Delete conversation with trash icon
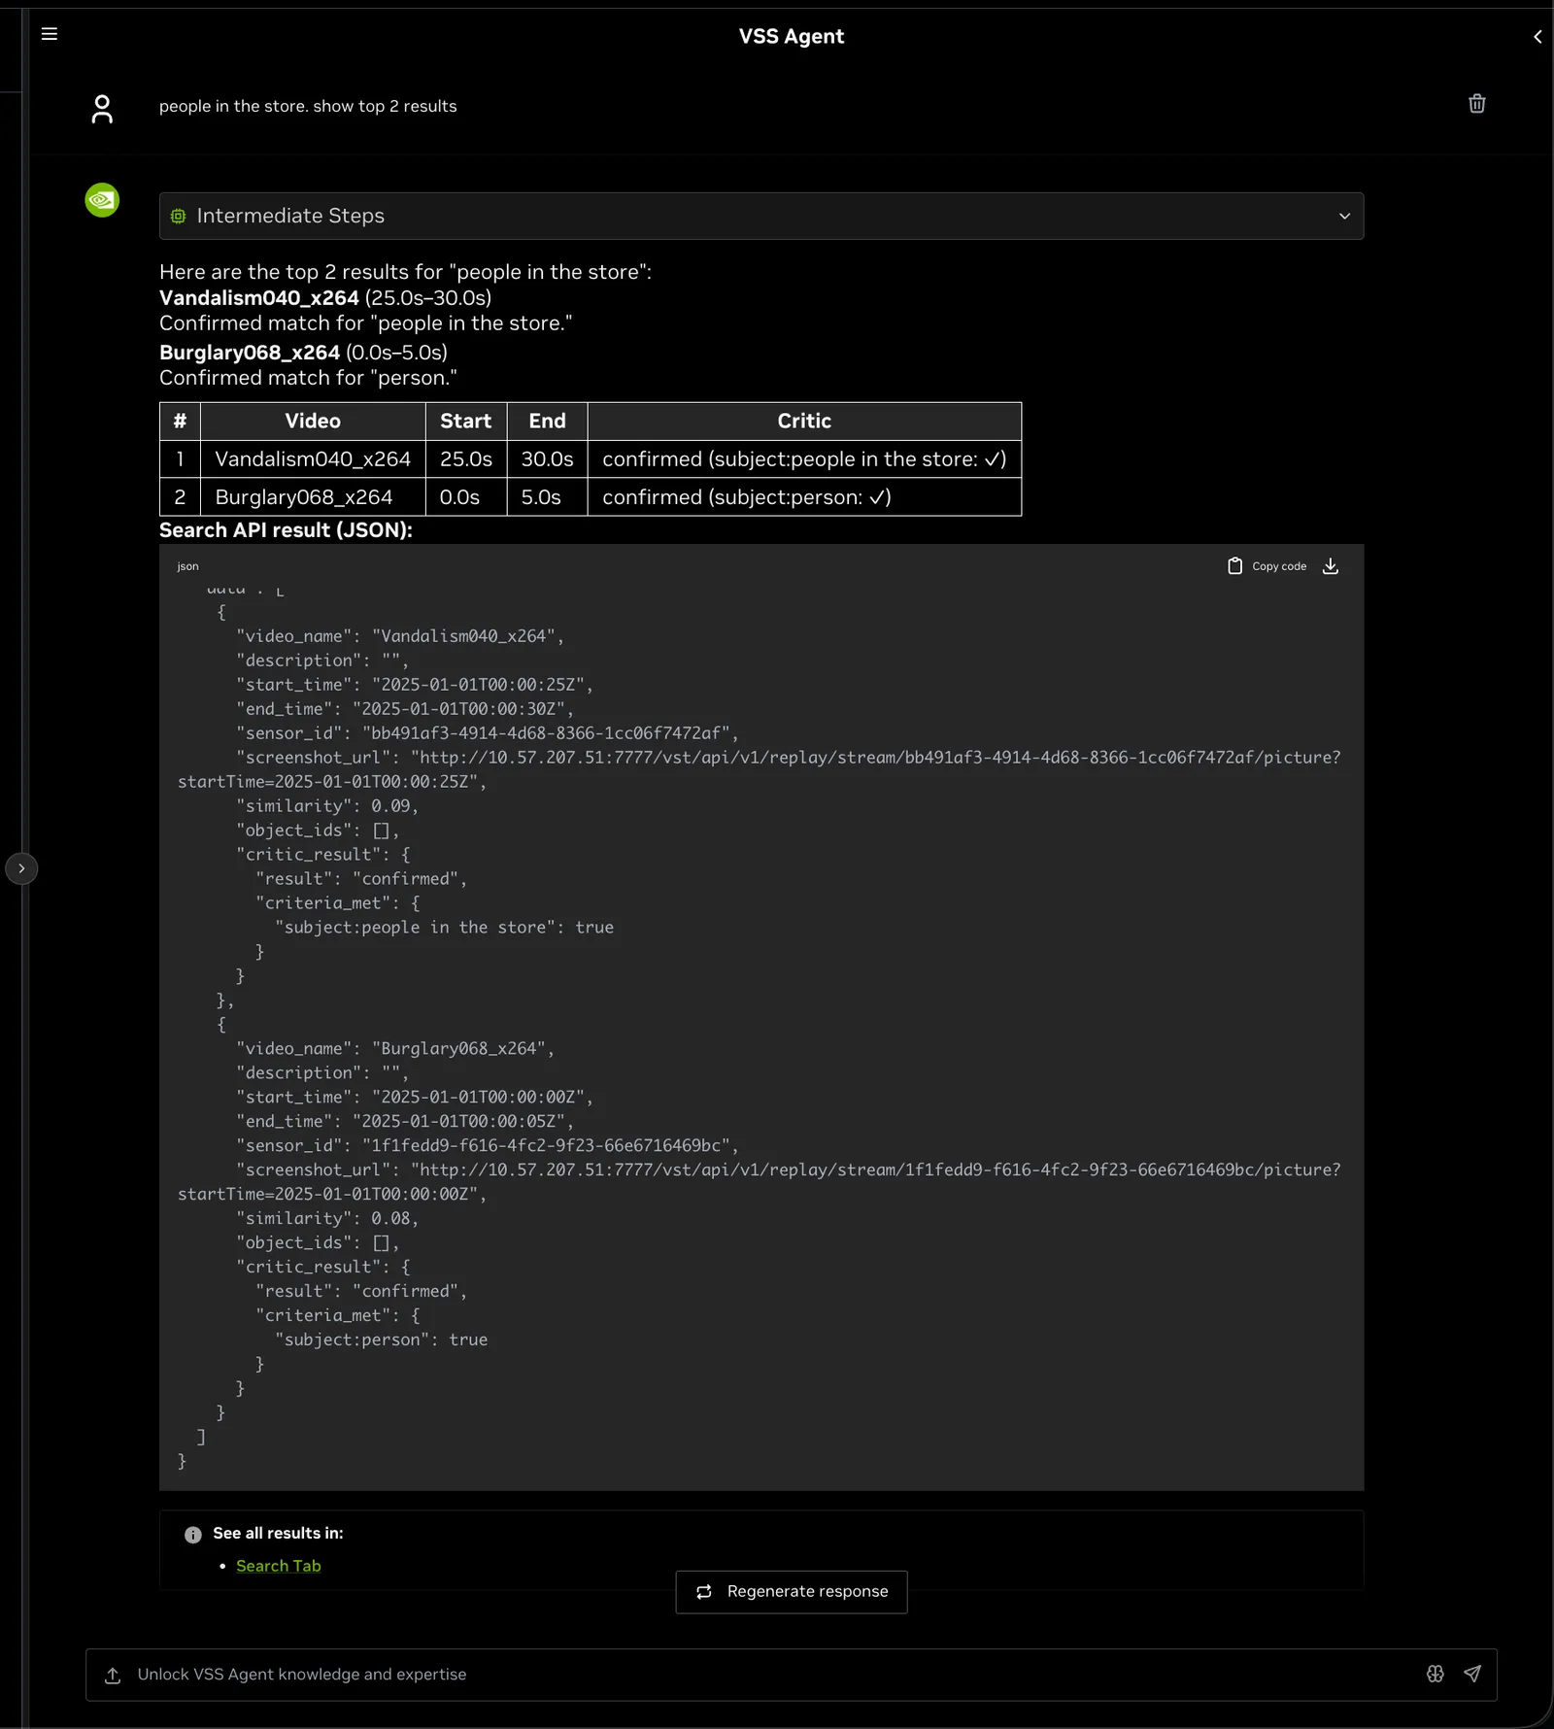Image resolution: width=1554 pixels, height=1729 pixels. (1476, 104)
